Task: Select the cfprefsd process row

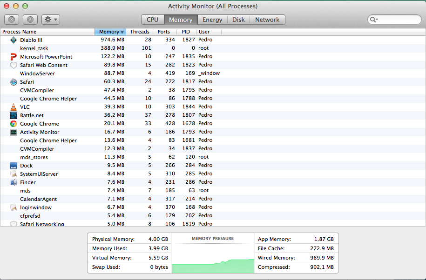Action: (x=213, y=216)
